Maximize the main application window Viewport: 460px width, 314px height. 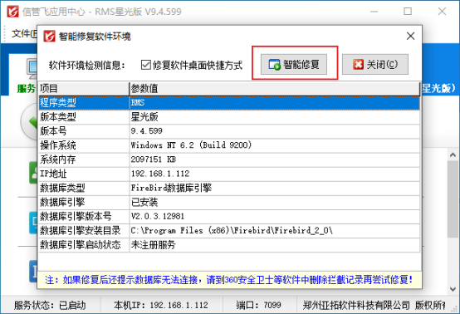(x=408, y=12)
